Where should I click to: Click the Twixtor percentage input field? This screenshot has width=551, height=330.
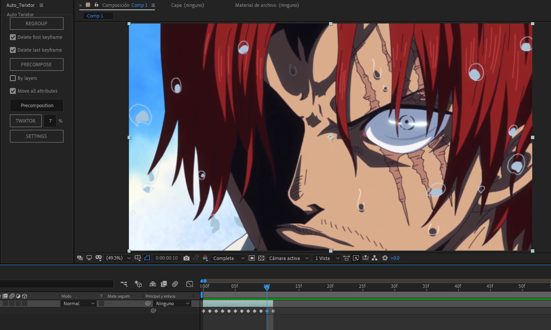50,121
